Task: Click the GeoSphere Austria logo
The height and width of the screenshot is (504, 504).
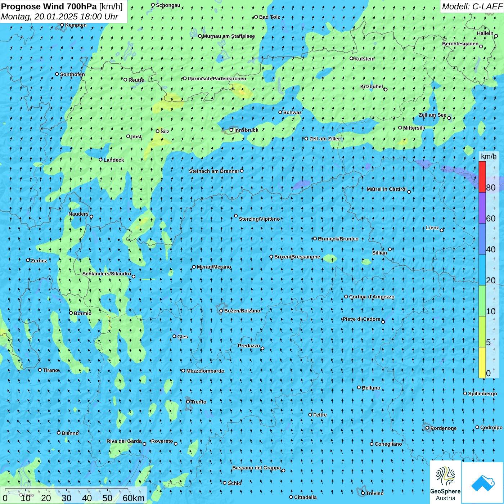Action: point(445,482)
